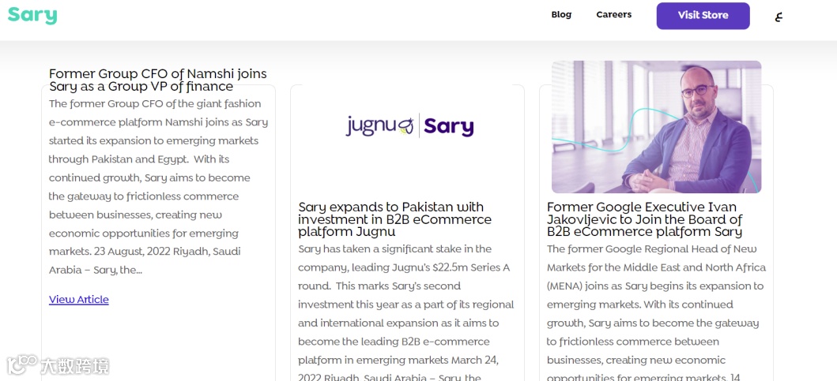Open View Article link for Namshi CFO story

pyautogui.click(x=79, y=300)
